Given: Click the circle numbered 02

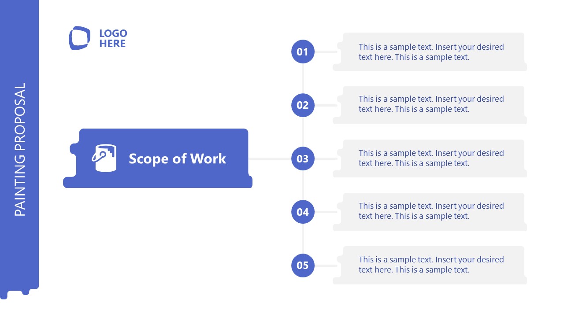Looking at the screenshot, I should coord(303,105).
